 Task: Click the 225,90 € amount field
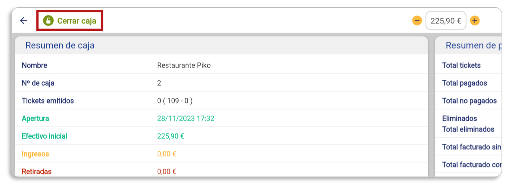446,21
